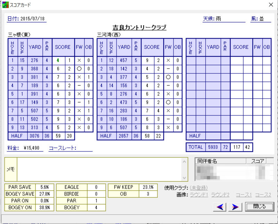Click the yardage 502 on east hole 8
Viewport: 278px width, 224px height.
[35, 119]
